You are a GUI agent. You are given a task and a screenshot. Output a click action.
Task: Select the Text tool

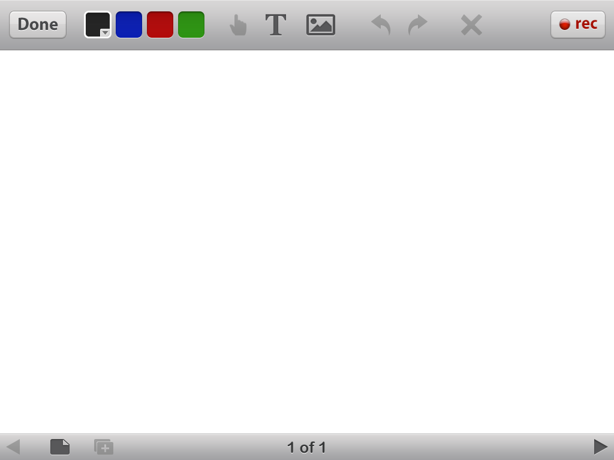point(276,25)
